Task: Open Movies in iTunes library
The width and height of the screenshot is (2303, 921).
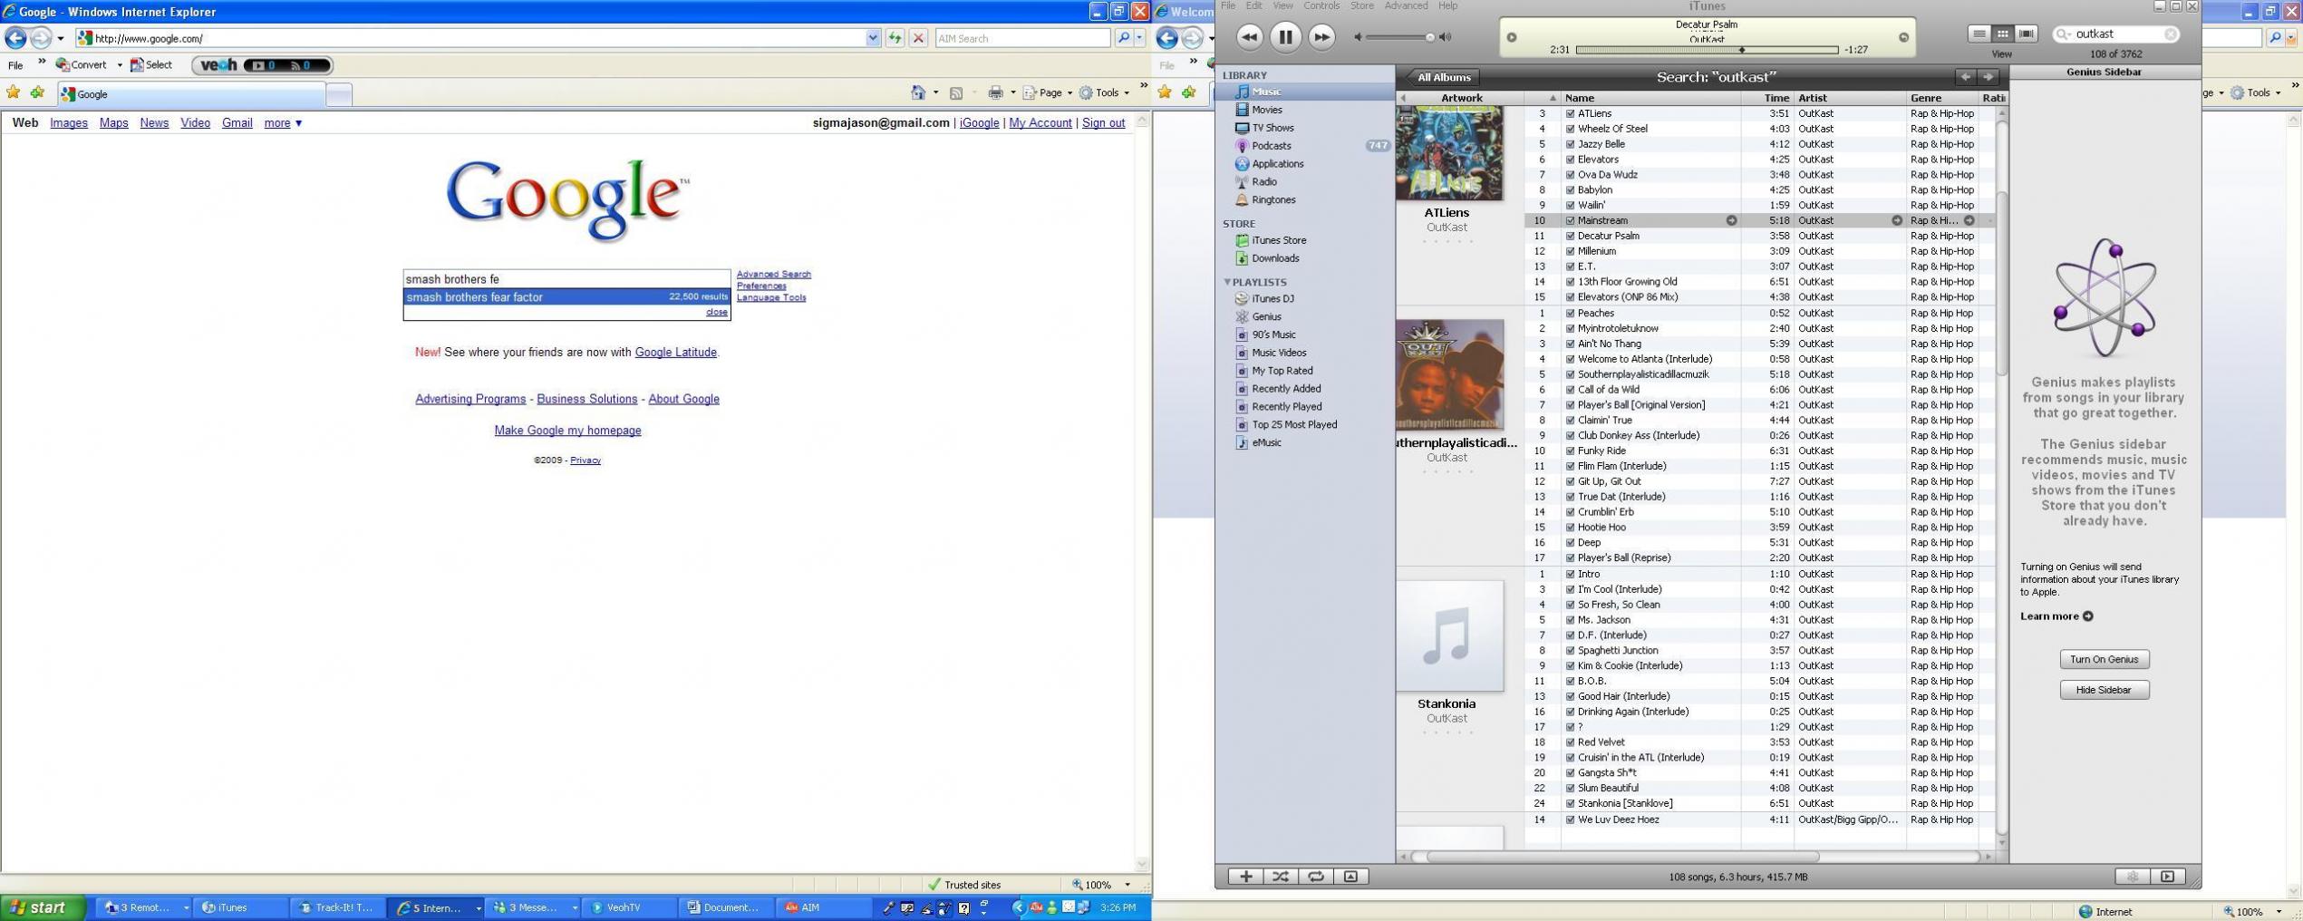Action: 1266,110
